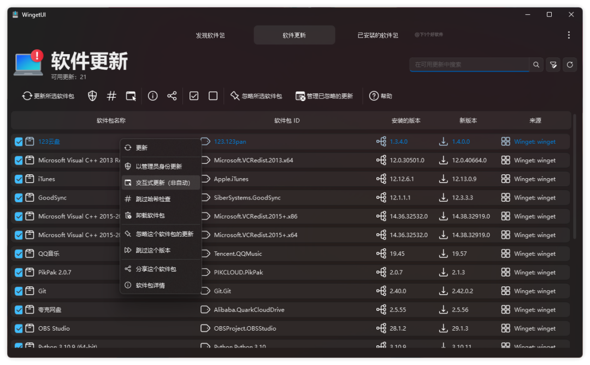Viewport: 590px width, 365px height.
Task: Select new version 29.1.3 cell
Action: 460,328
